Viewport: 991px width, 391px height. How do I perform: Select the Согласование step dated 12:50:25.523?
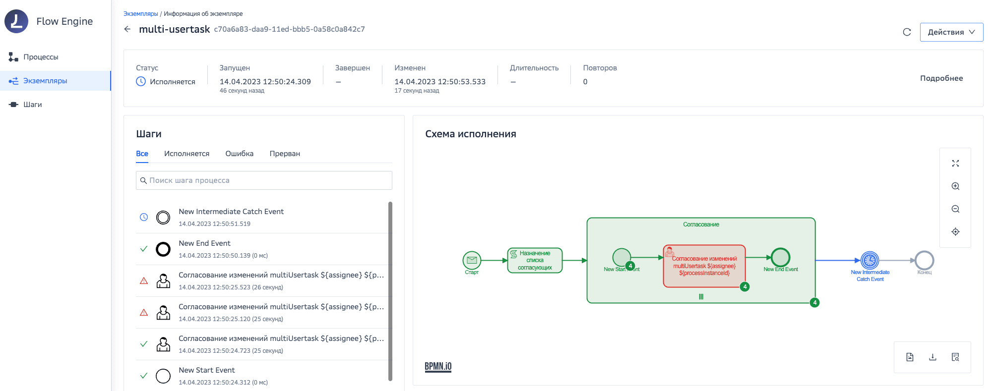tap(261, 280)
